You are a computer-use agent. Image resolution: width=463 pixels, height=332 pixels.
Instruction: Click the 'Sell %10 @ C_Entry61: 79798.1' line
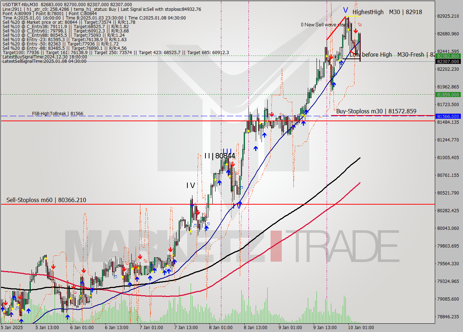coord(65,31)
